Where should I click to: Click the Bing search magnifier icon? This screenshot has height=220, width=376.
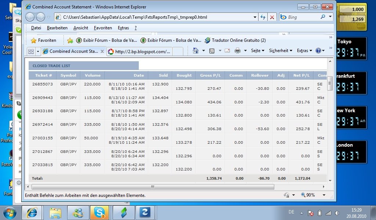coord(323,17)
